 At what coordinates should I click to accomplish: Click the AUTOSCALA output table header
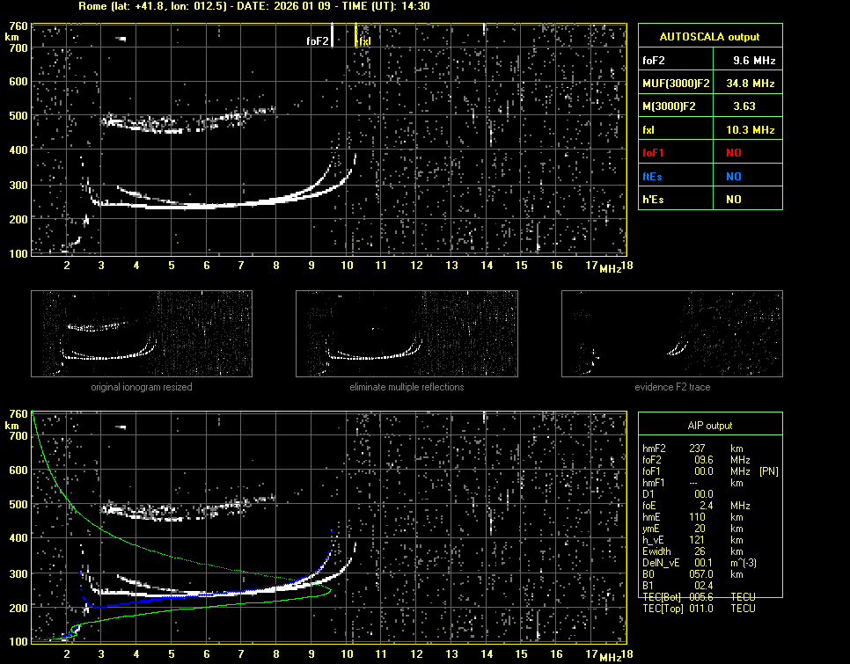tap(709, 37)
